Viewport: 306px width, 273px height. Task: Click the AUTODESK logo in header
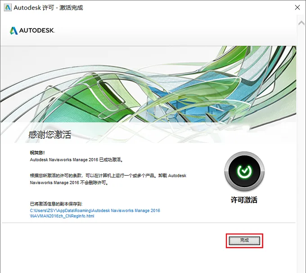tap(32, 31)
